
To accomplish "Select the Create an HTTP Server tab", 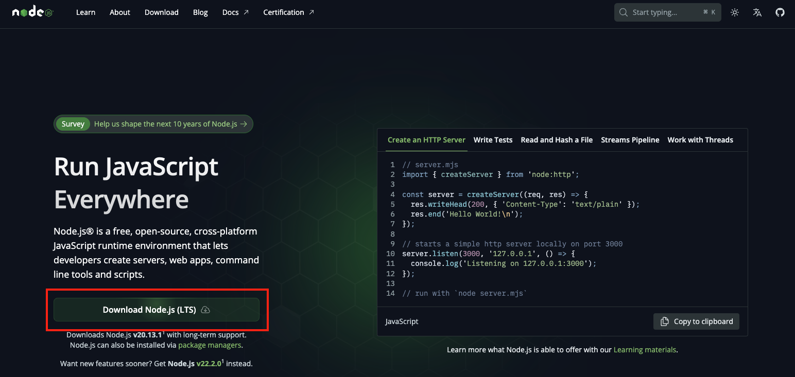I will click(x=426, y=140).
